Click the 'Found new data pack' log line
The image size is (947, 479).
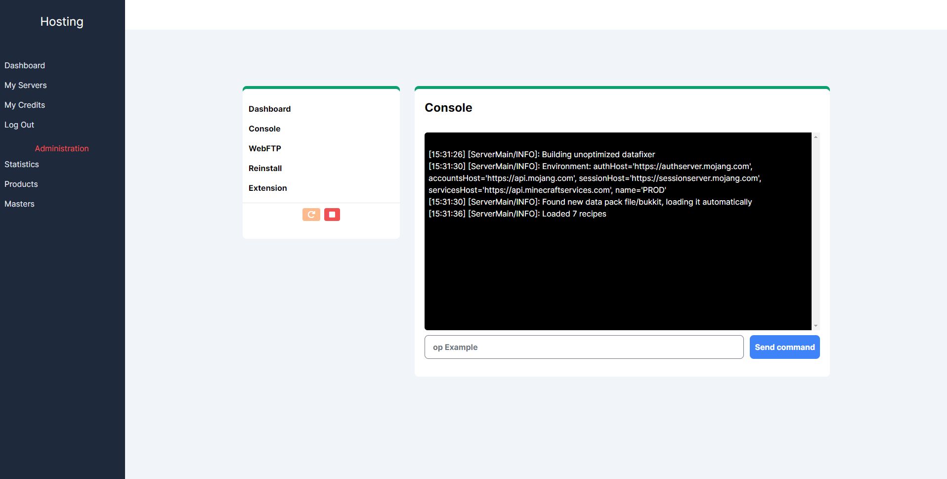point(590,202)
